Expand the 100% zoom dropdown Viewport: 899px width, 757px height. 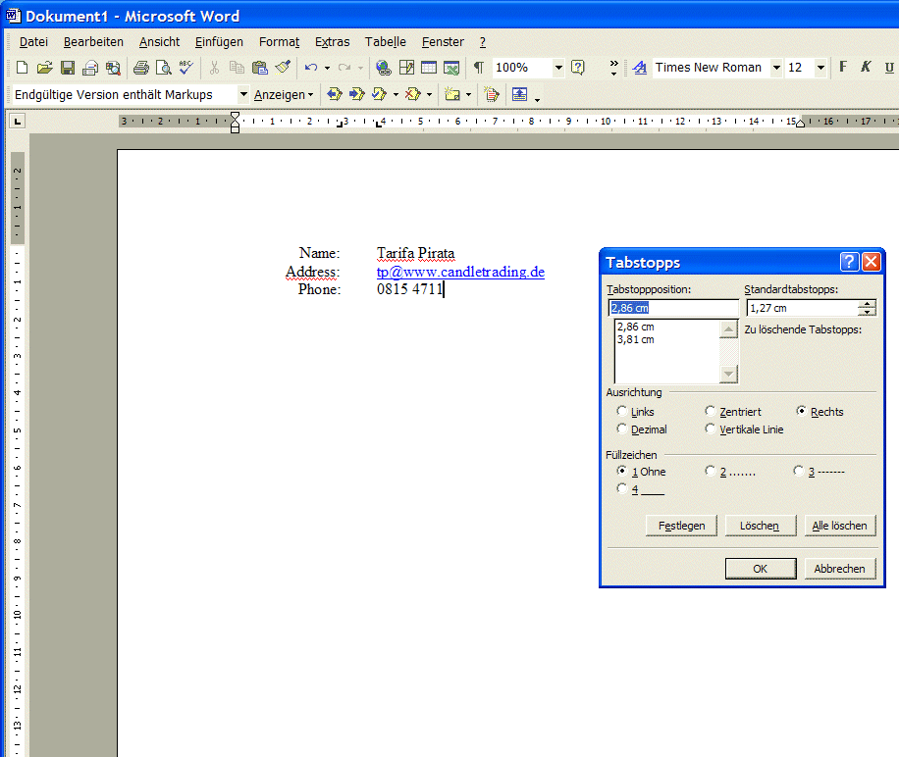pos(558,68)
